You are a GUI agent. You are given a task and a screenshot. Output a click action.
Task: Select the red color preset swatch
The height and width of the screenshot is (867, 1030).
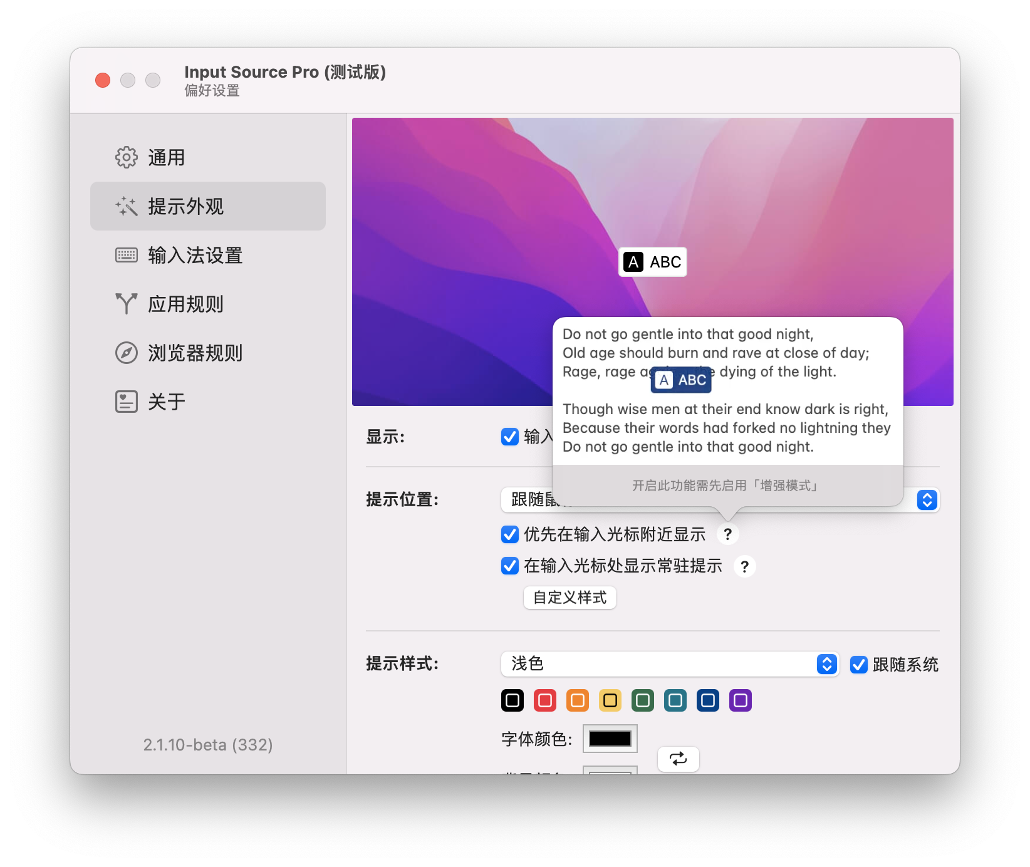pos(545,700)
